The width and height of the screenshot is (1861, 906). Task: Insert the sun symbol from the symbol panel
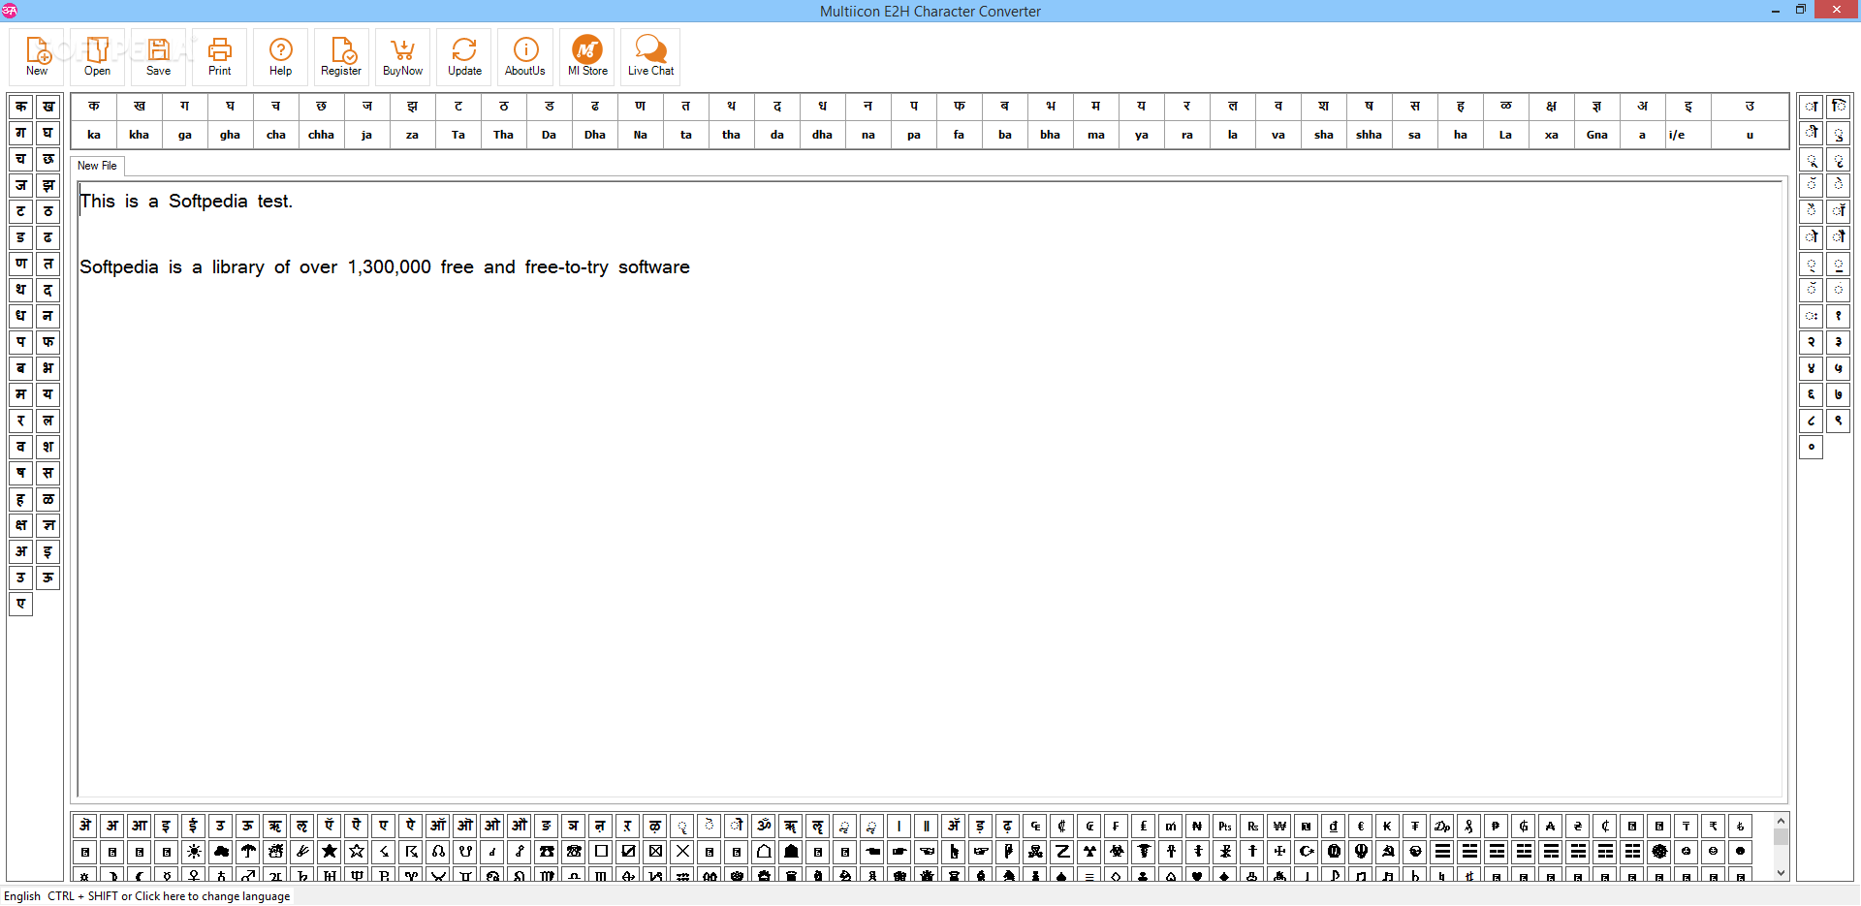(x=194, y=851)
